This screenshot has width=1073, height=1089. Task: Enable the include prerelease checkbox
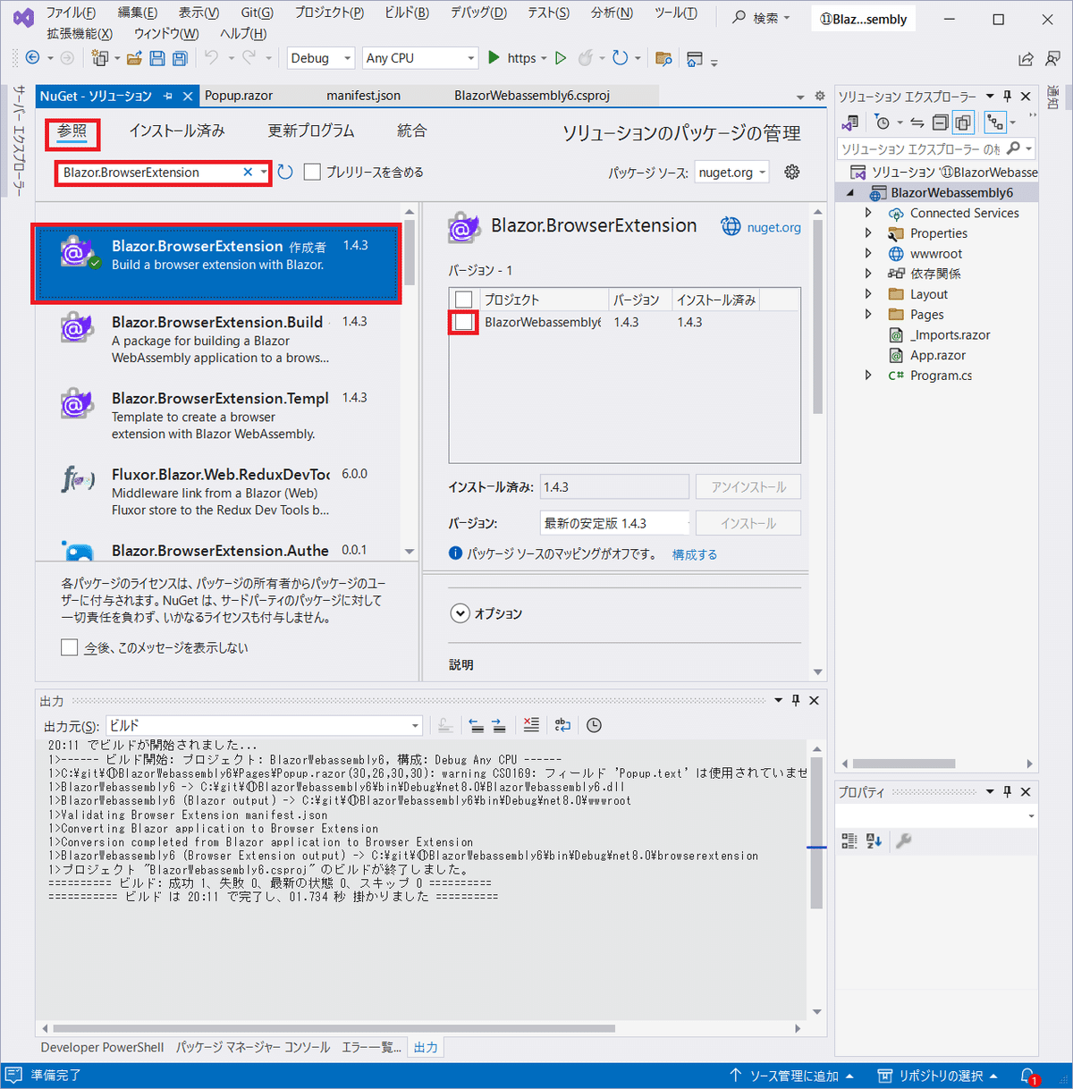pos(312,172)
